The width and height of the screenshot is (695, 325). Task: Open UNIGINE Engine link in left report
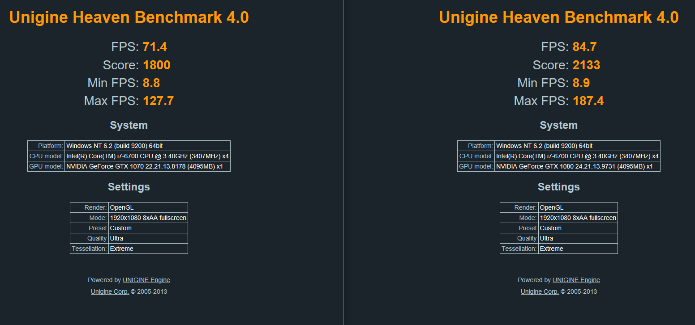[146, 280]
